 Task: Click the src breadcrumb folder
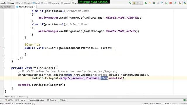click(19, 3)
